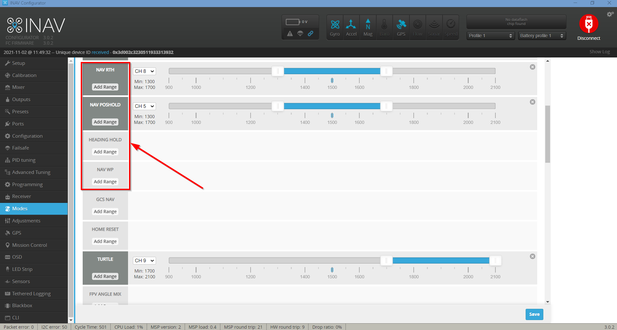Click the warning triangle icon below battery display
Viewport: 617px width, 330px height.
pos(290,33)
